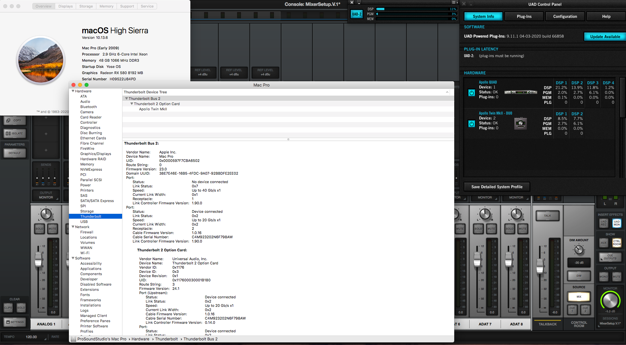Click the Apollo Twin MkII device image
The width and height of the screenshot is (626, 345).
tap(521, 123)
